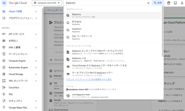
Task: Click BigQuery in the リソース card
Action: coord(58,76)
